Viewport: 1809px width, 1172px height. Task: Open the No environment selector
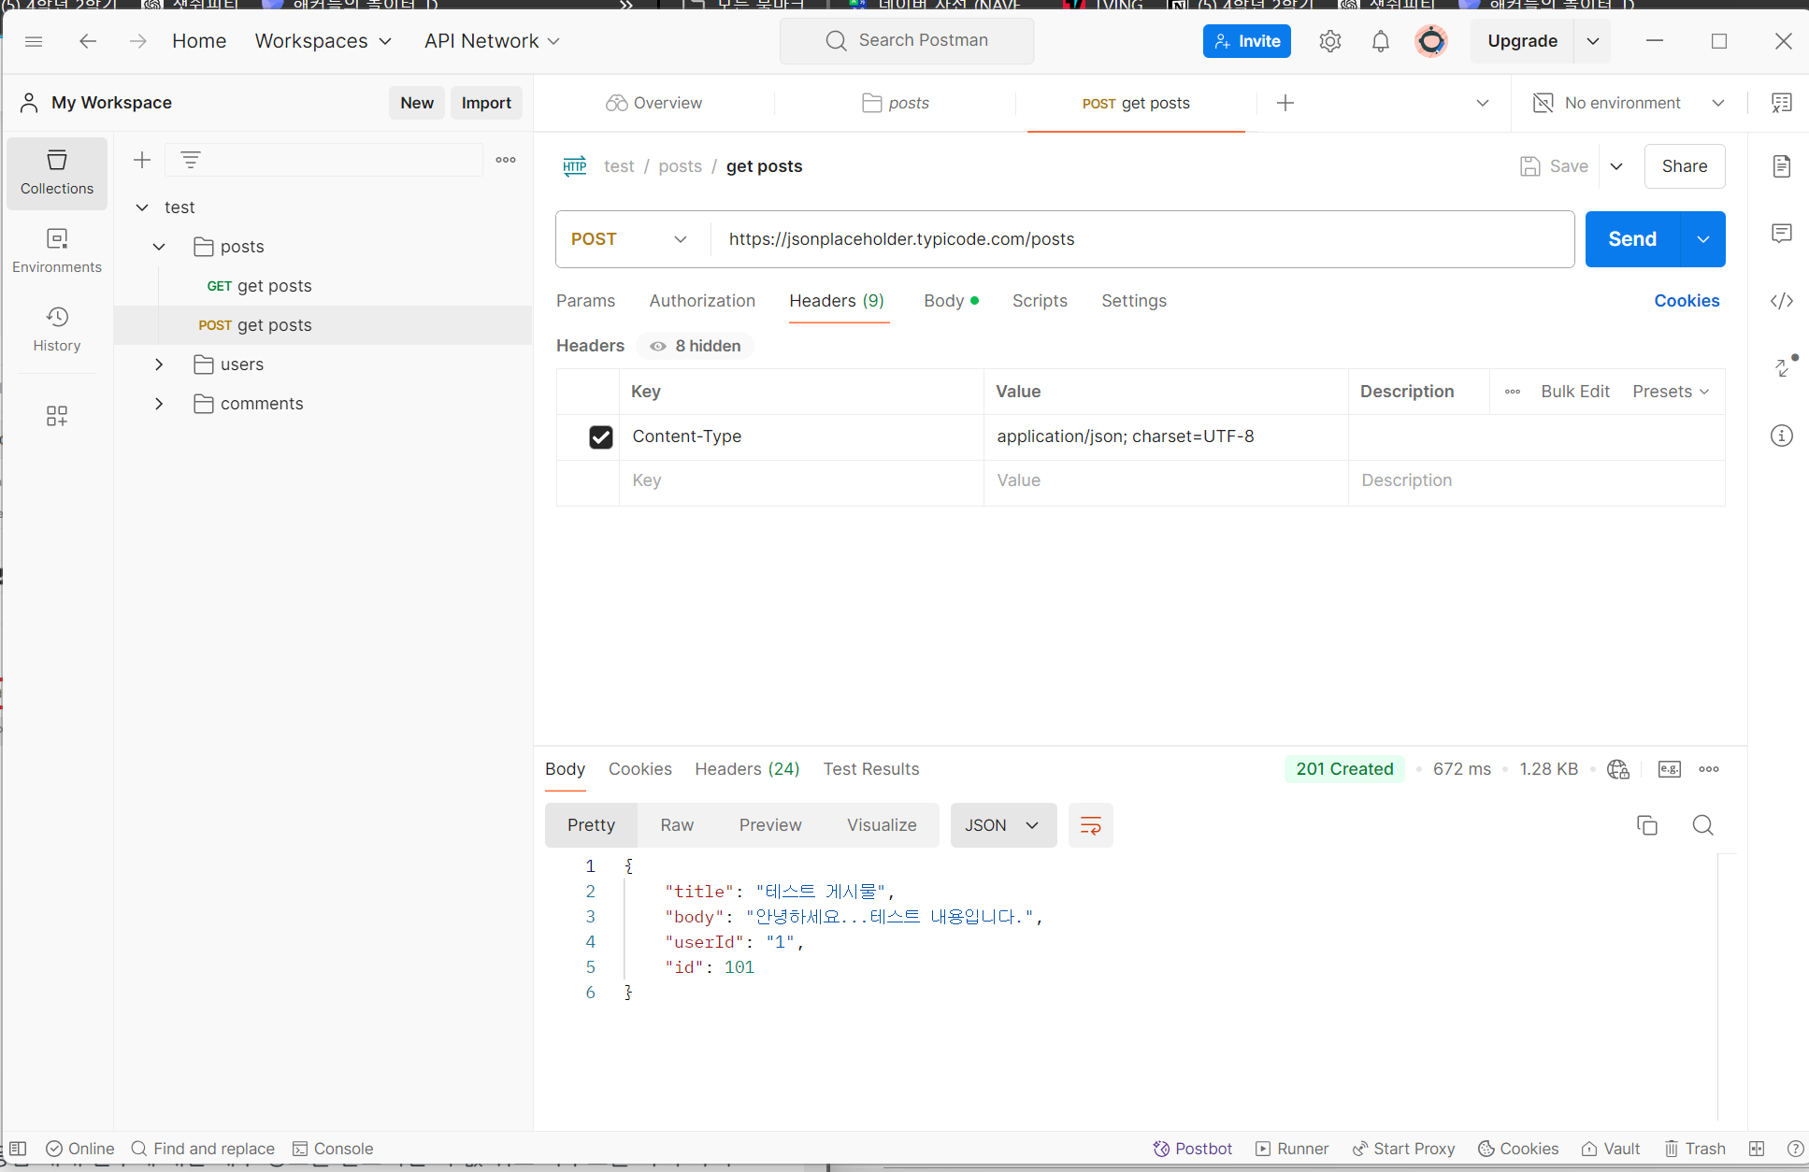tap(1629, 103)
